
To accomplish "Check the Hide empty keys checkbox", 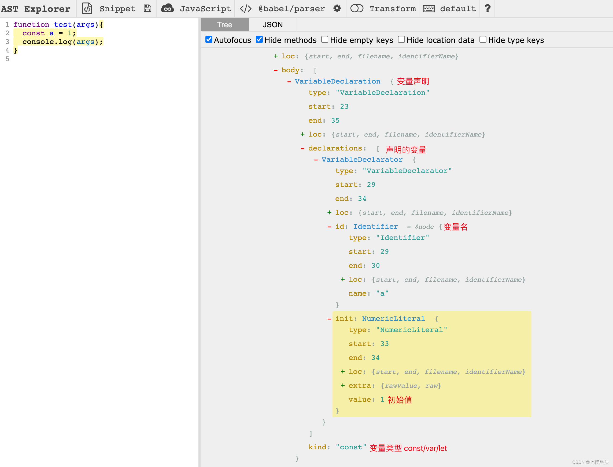I will [x=324, y=39].
